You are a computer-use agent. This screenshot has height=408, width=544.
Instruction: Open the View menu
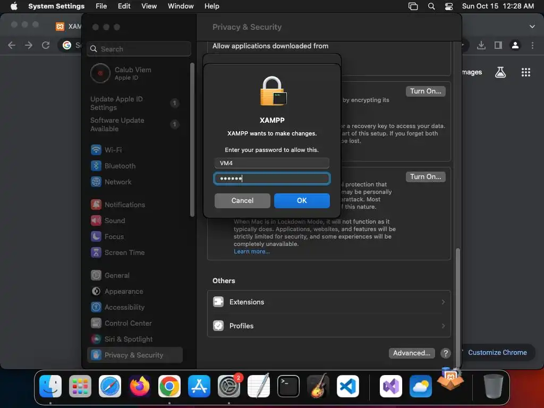click(x=149, y=6)
